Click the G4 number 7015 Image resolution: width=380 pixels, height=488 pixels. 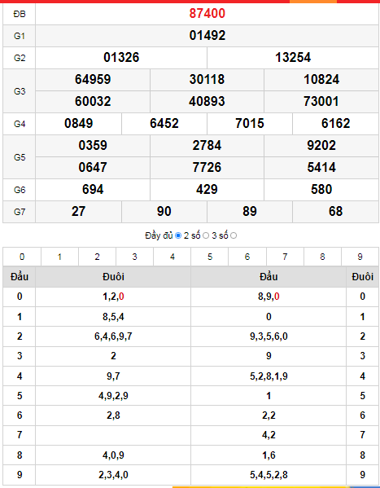coord(250,124)
